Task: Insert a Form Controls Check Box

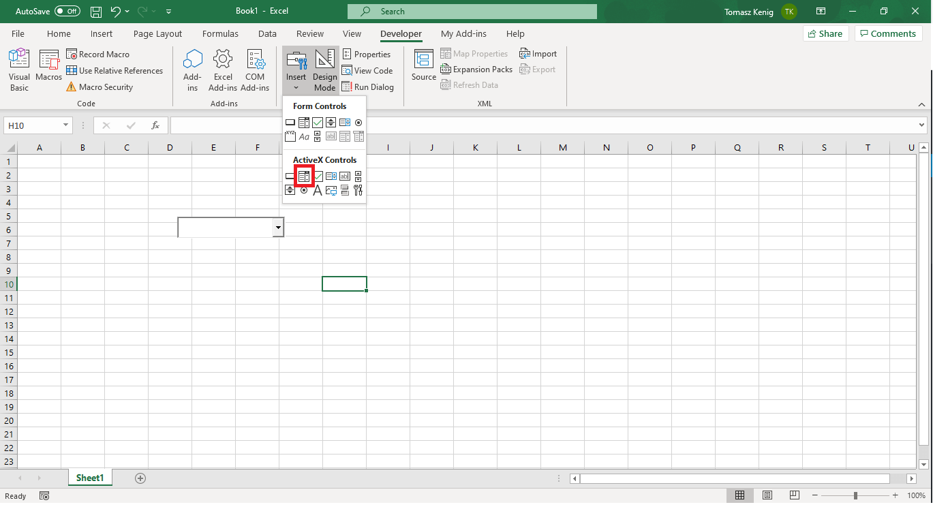Action: coord(318,123)
